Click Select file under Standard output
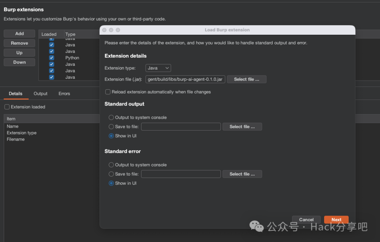This screenshot has height=242, width=380. point(242,126)
